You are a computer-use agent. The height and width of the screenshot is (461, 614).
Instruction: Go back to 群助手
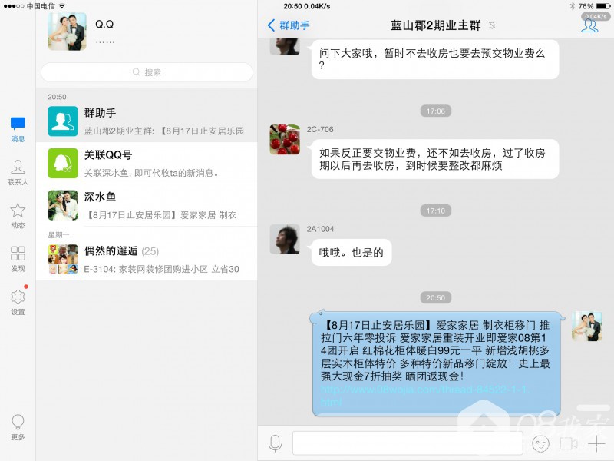pyautogui.click(x=289, y=25)
